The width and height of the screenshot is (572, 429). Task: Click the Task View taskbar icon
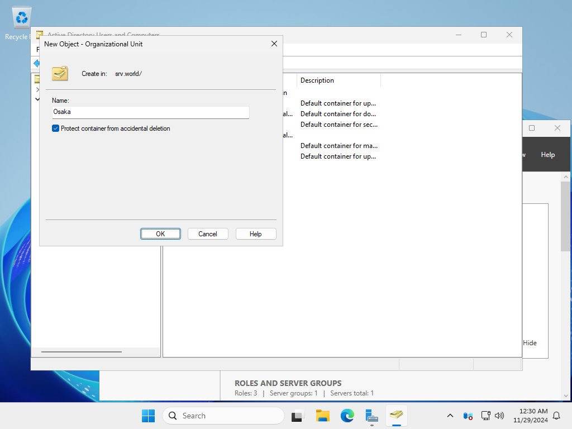tap(298, 416)
